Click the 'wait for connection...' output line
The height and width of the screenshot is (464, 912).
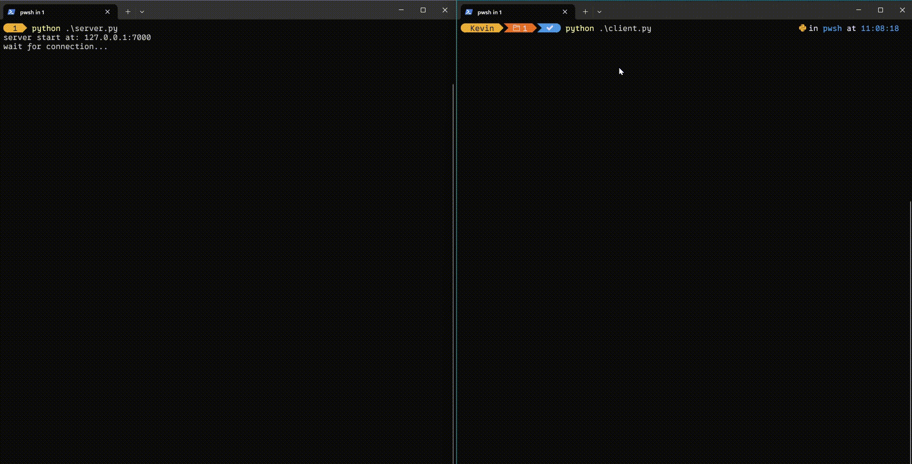pos(56,47)
